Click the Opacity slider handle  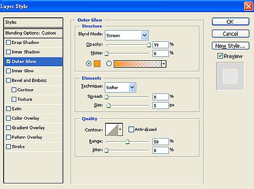pos(149,45)
